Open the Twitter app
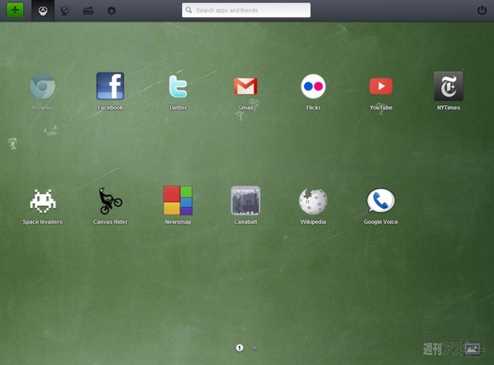 (178, 86)
